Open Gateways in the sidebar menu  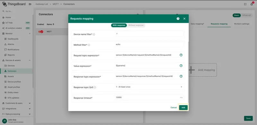point(16,71)
